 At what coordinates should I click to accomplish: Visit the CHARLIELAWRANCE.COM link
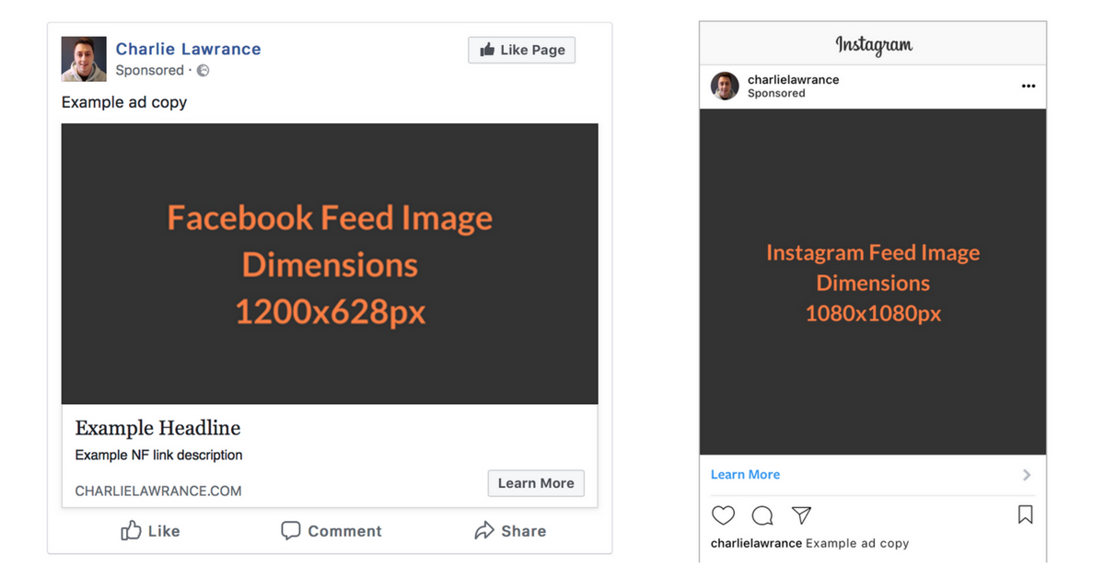(158, 491)
